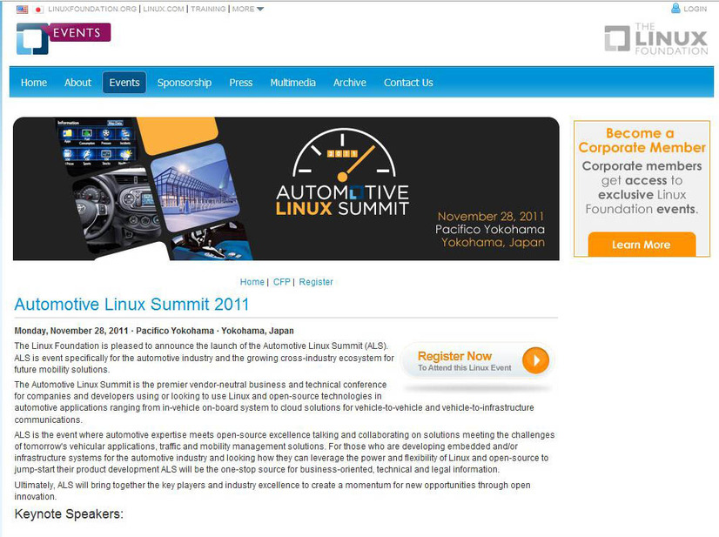Click the car dashboard photo in banner
Viewport: 719px width, 537px height.
click(x=117, y=209)
